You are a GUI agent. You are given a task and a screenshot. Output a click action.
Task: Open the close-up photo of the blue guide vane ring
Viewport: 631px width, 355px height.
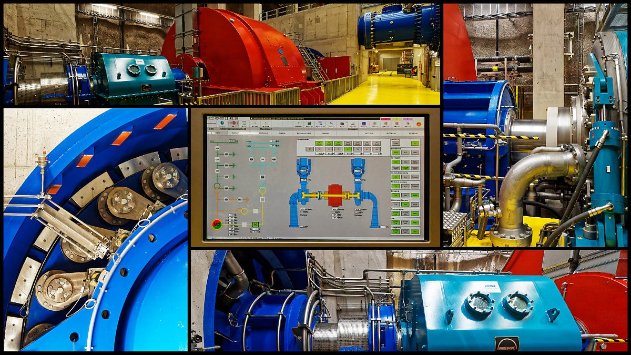pyautogui.click(x=96, y=230)
